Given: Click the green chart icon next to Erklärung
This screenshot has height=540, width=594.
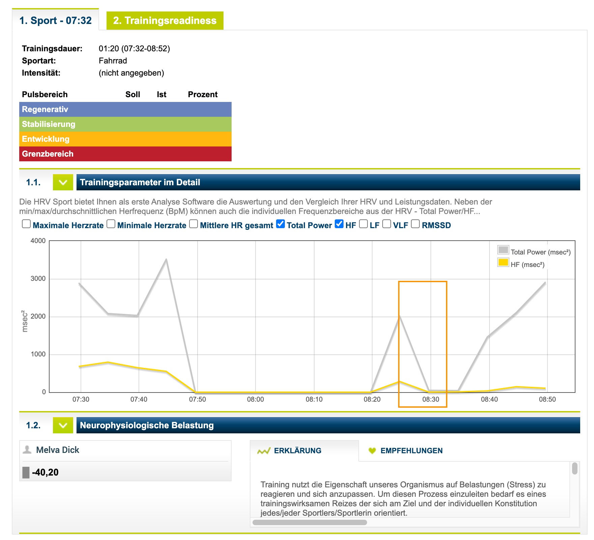Looking at the screenshot, I should [264, 451].
